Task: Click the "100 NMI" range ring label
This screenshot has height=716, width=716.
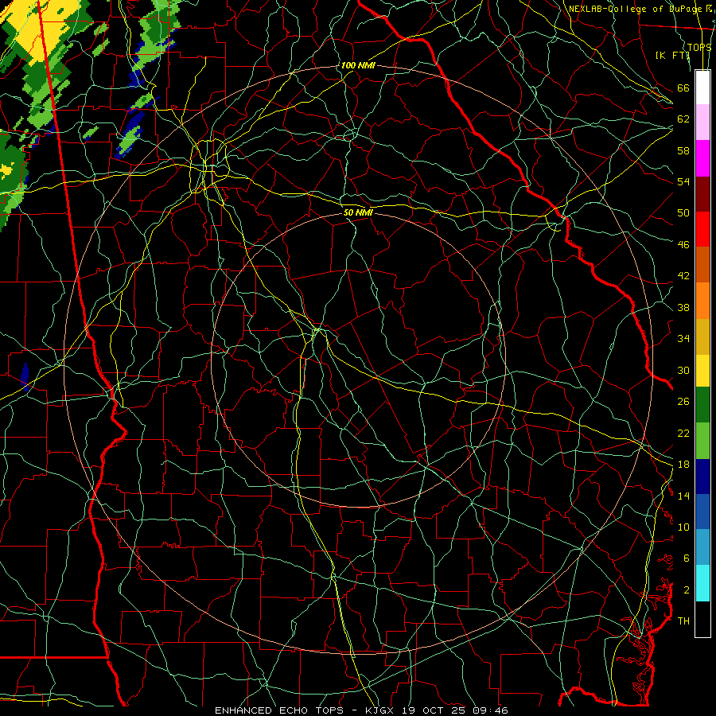Action: pos(358,65)
